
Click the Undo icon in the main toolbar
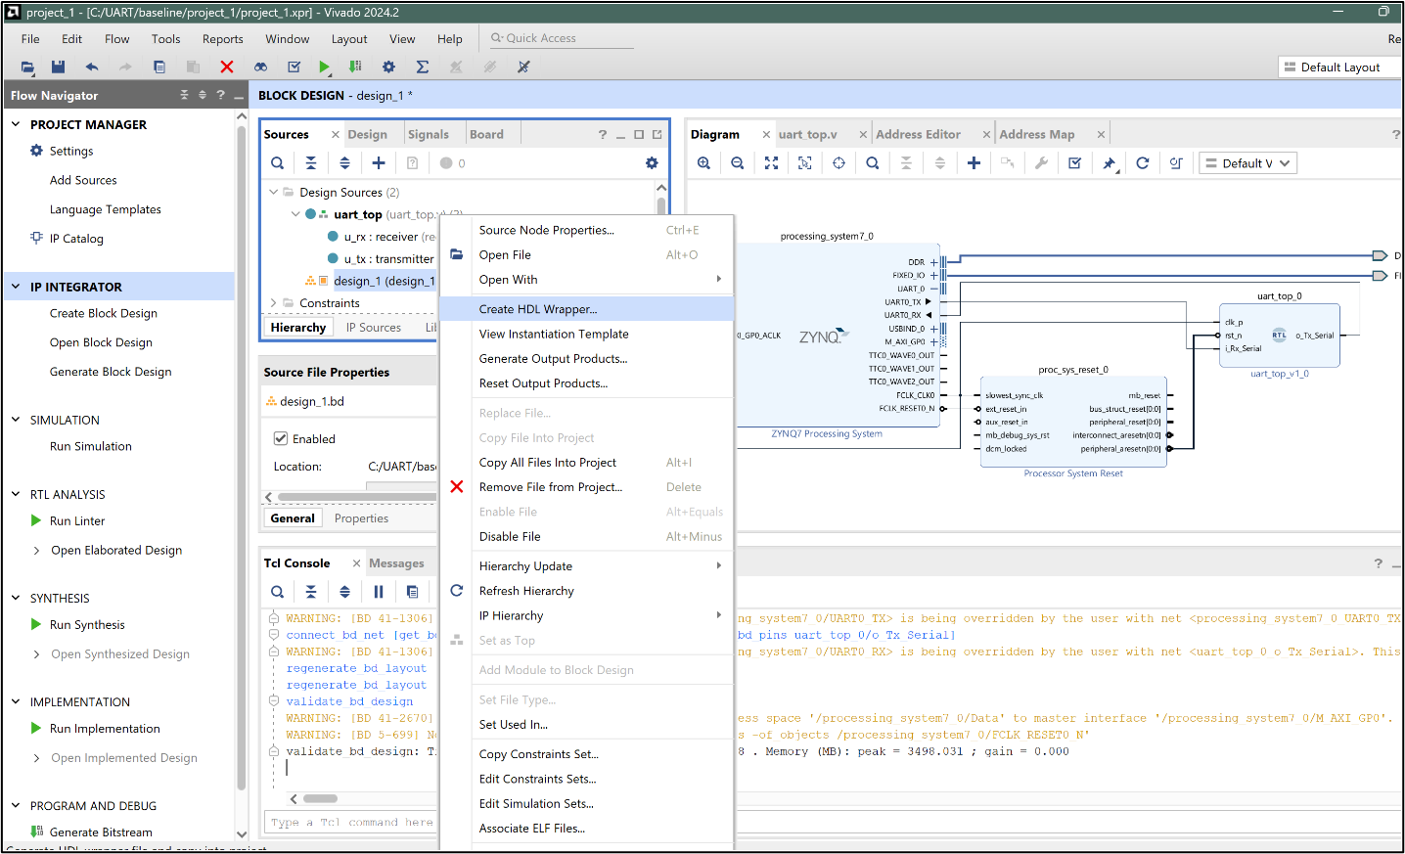point(91,67)
